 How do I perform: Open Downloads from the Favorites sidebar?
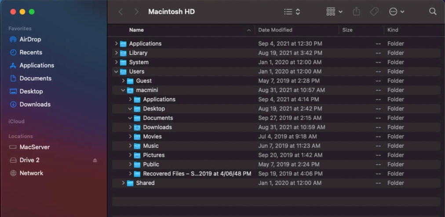[35, 105]
